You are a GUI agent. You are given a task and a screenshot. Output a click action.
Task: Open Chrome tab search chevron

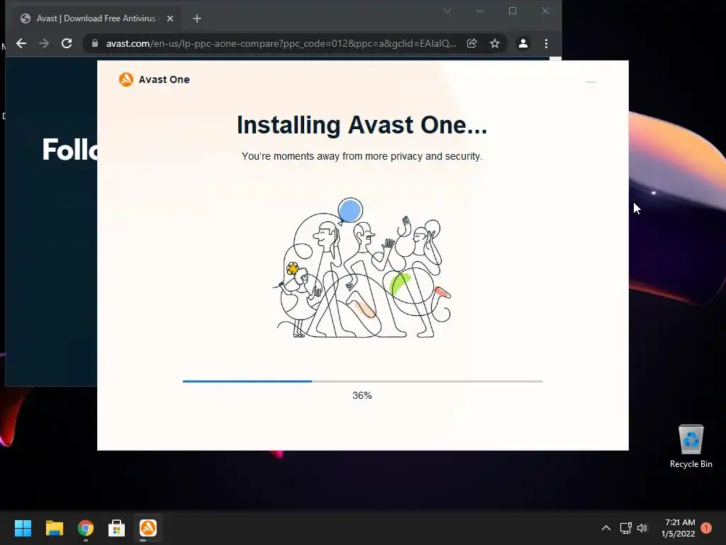tap(447, 11)
